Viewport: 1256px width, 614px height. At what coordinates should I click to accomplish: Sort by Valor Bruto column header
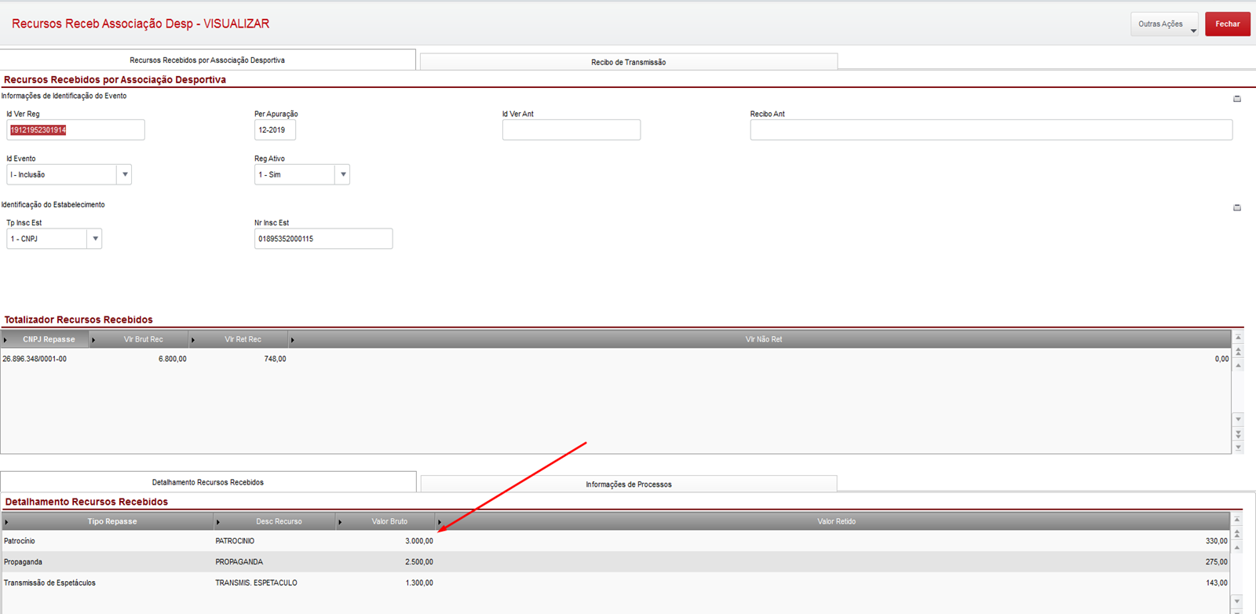[x=386, y=521]
